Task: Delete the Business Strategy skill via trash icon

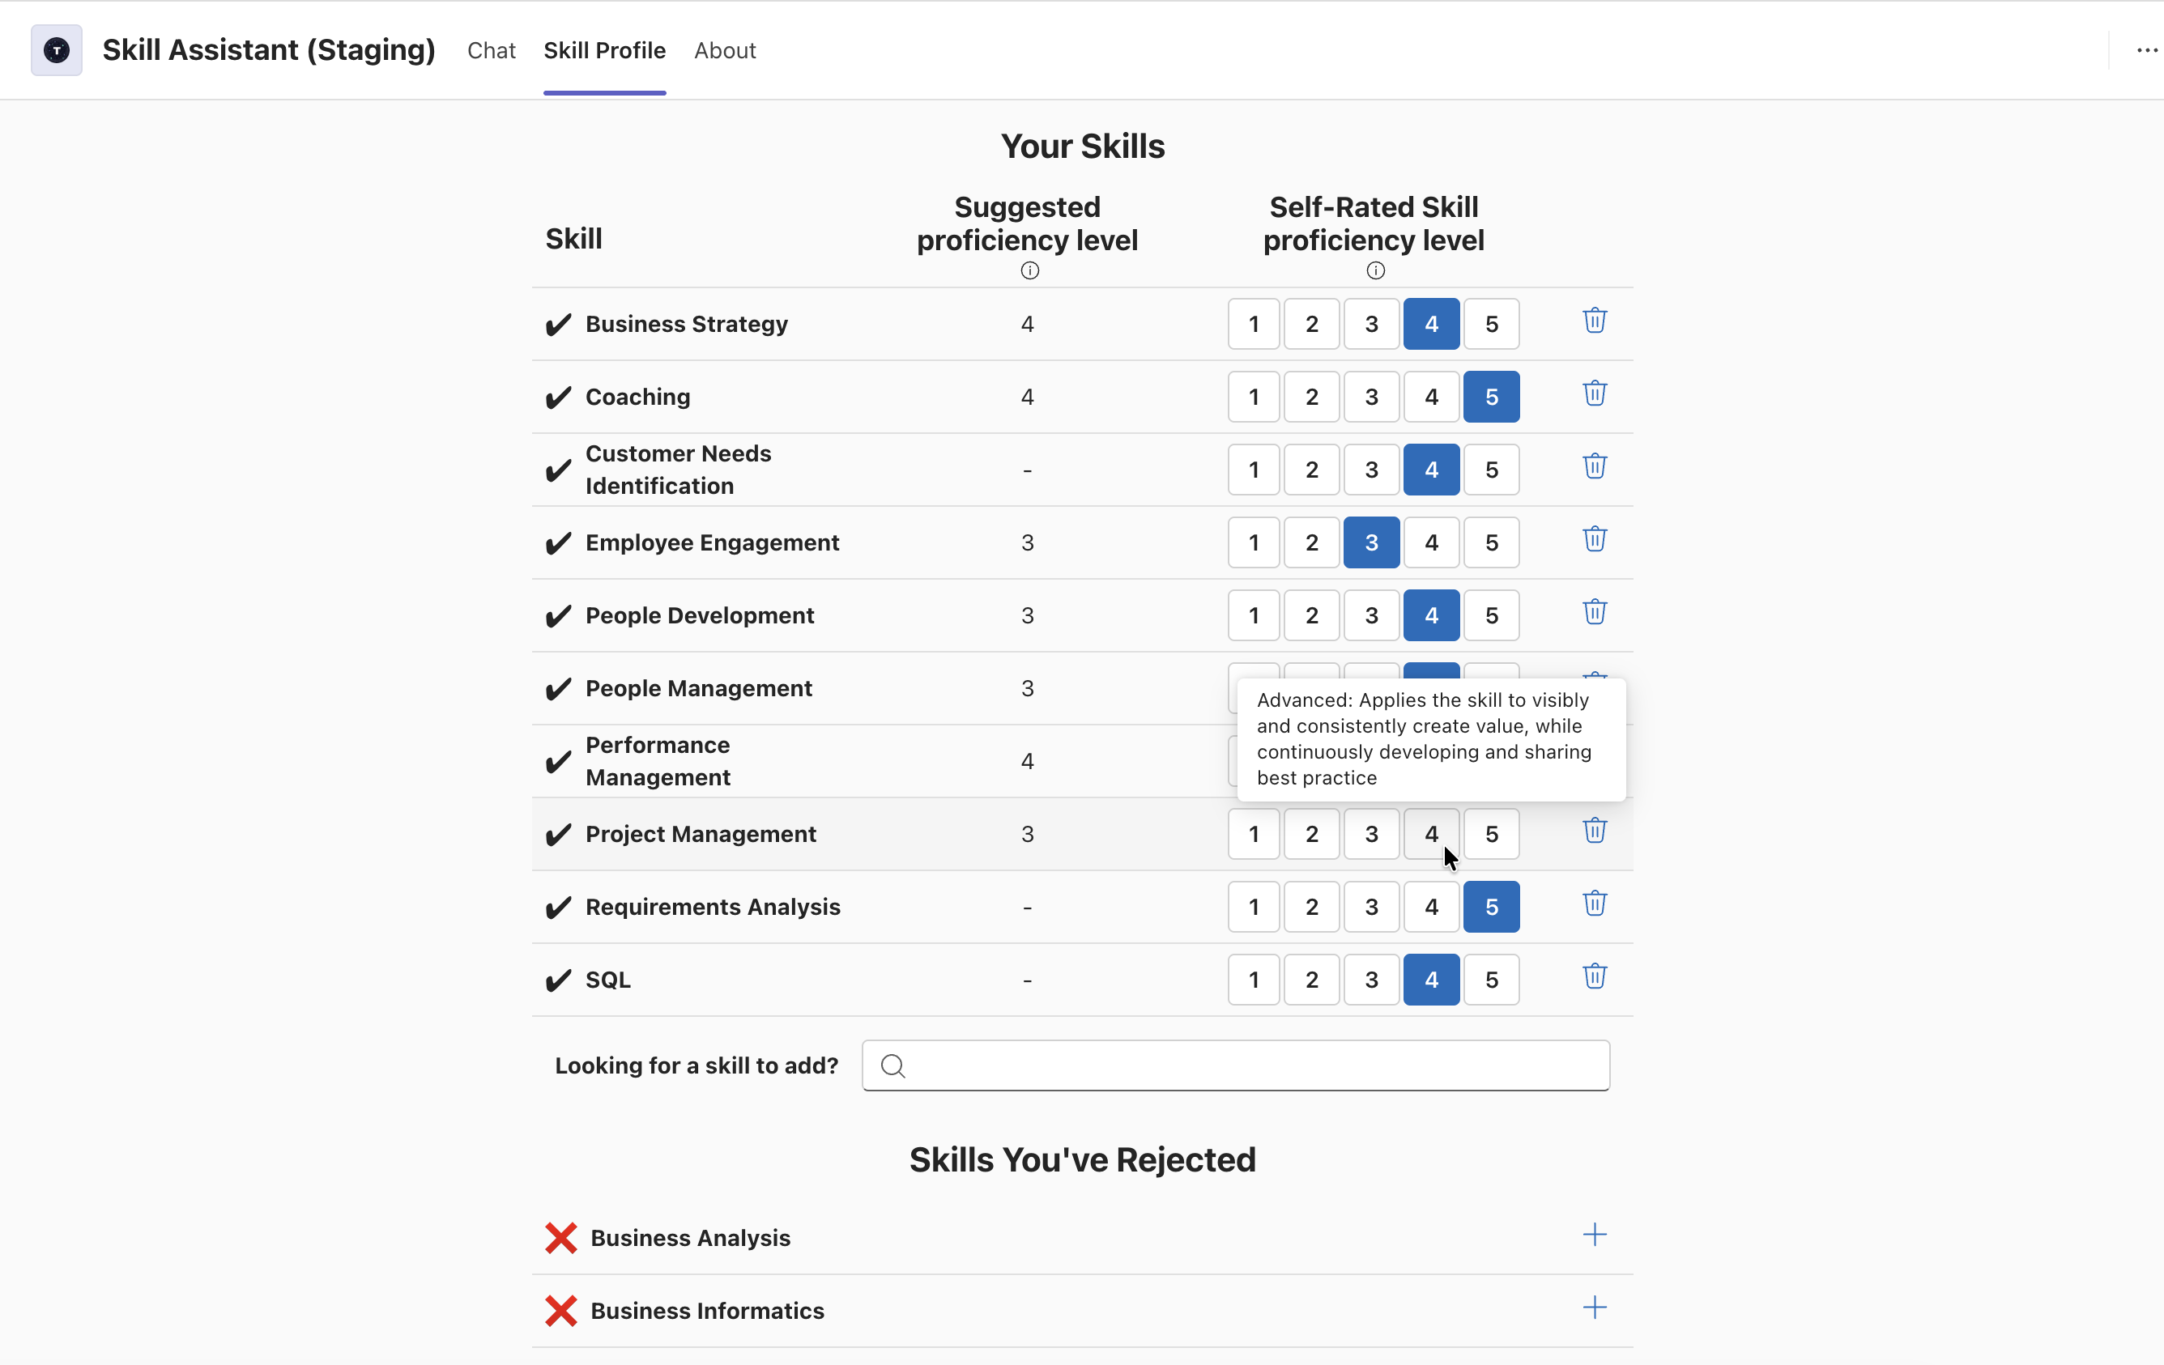Action: coord(1594,321)
